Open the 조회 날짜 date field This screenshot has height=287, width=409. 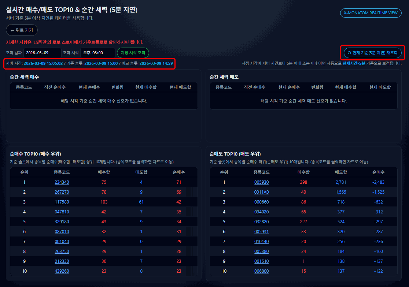pyautogui.click(x=42, y=53)
